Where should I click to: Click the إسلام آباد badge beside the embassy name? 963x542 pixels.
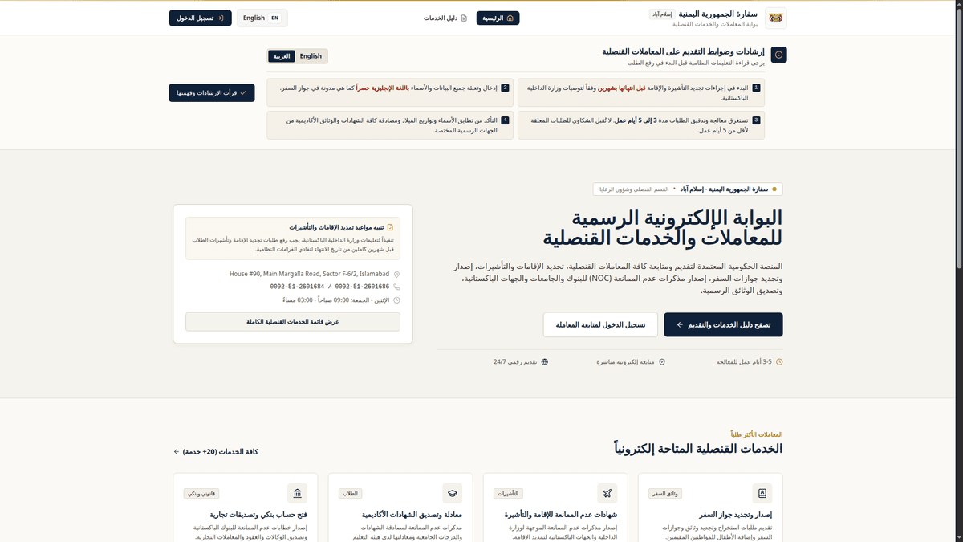point(661,14)
